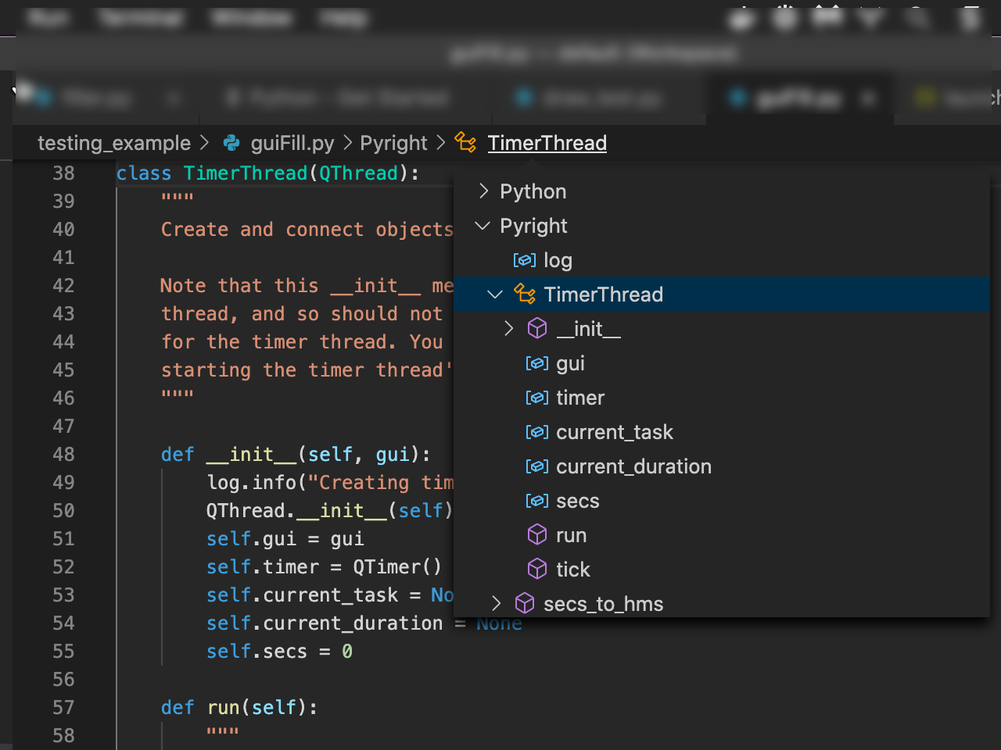Click line number 57 in the gutter
This screenshot has height=750, width=1001.
63,707
